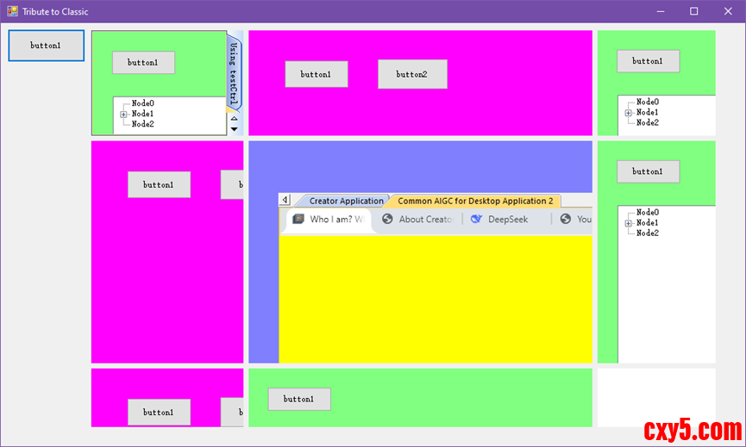Screen dimensions: 746x447
Task: Click the globe icon on About Creator tab
Action: click(x=388, y=219)
